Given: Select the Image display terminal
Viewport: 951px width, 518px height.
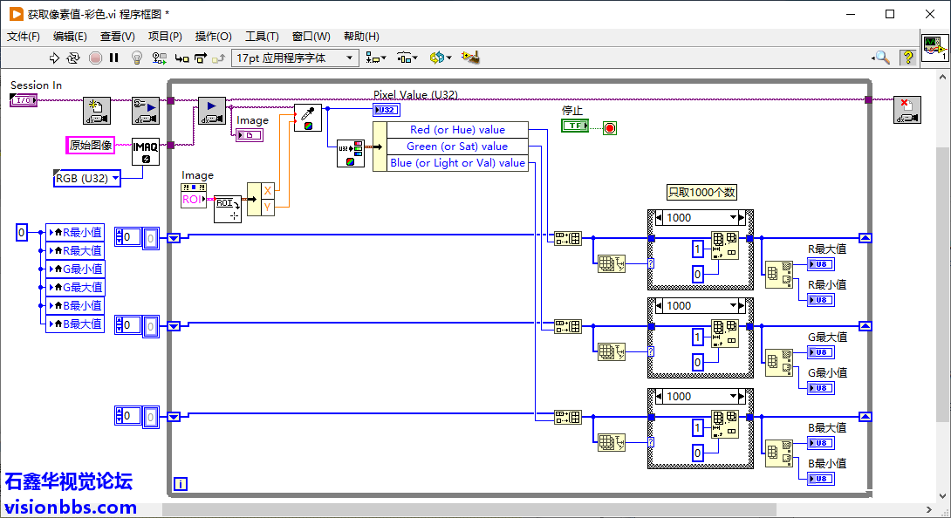Looking at the screenshot, I should (250, 134).
